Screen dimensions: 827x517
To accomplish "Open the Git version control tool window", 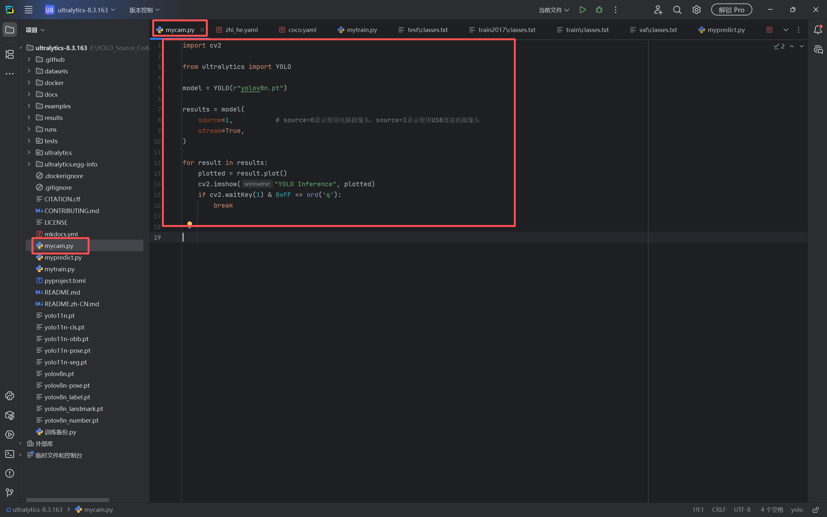I will click(10, 492).
